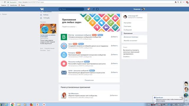Image resolution: width=189 pixels, height=106 pixels.
Task: Click Показать все to list all apps
Action: point(89,80)
